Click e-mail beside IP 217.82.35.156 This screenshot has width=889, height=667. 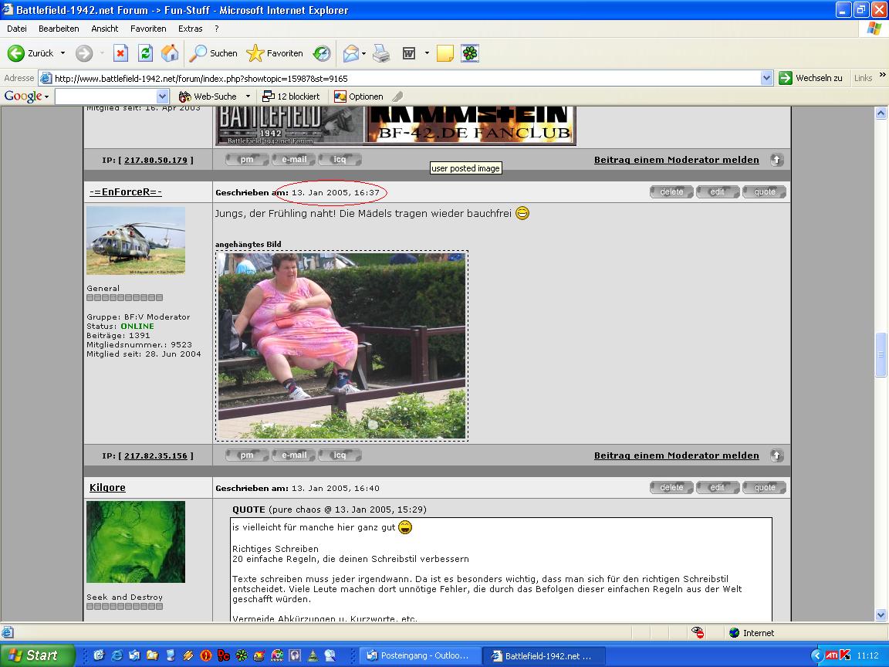pos(294,455)
